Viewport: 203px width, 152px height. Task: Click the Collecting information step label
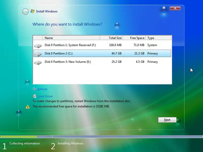(x=25, y=143)
